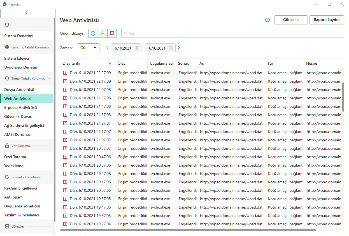Select Güvenlik Duvarı in the sidebar
The height and width of the screenshot is (236, 349).
coord(18,116)
